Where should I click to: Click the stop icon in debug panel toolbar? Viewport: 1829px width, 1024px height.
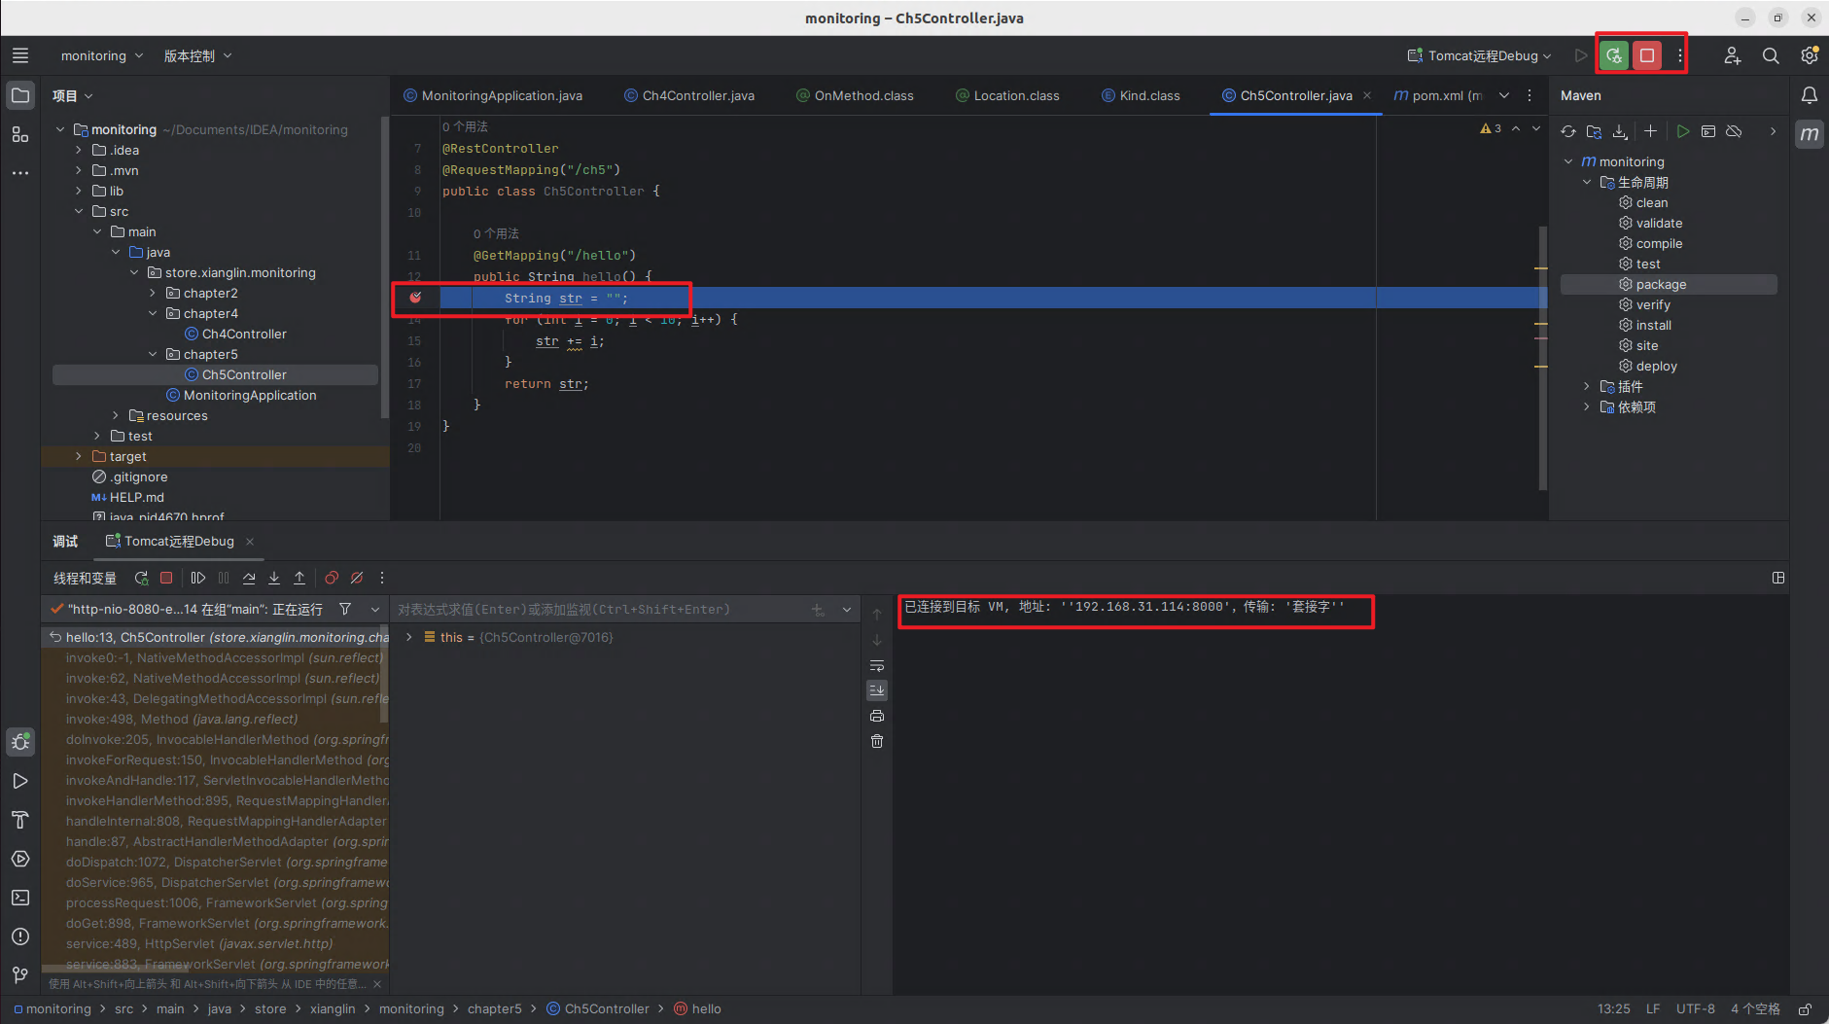tap(166, 578)
